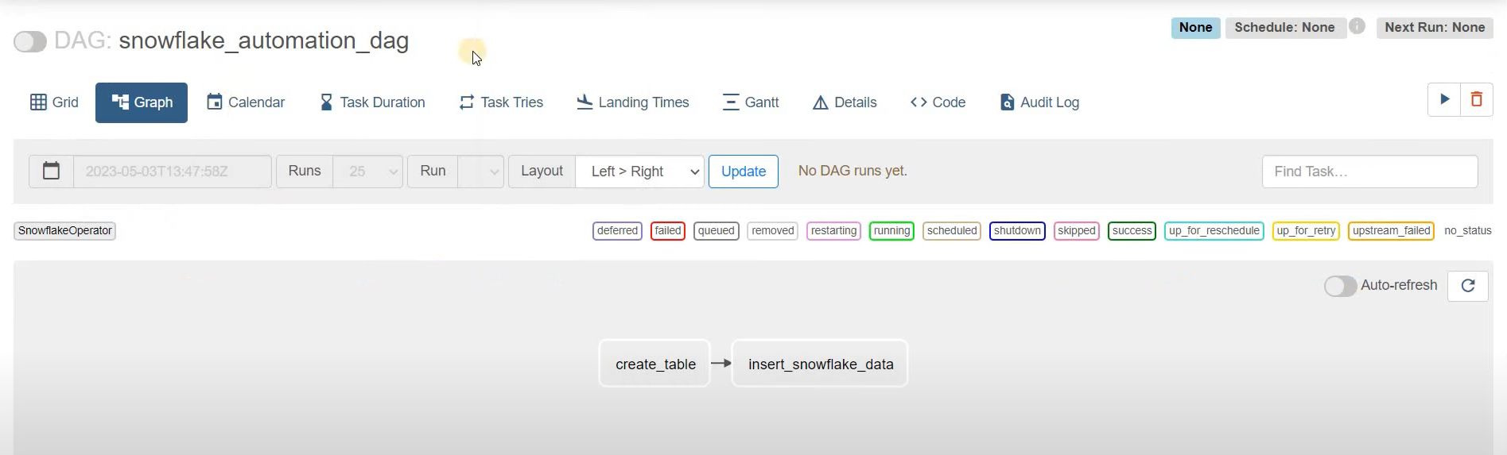Enable the Auto-refresh switch
The image size is (1507, 455).
(1340, 286)
